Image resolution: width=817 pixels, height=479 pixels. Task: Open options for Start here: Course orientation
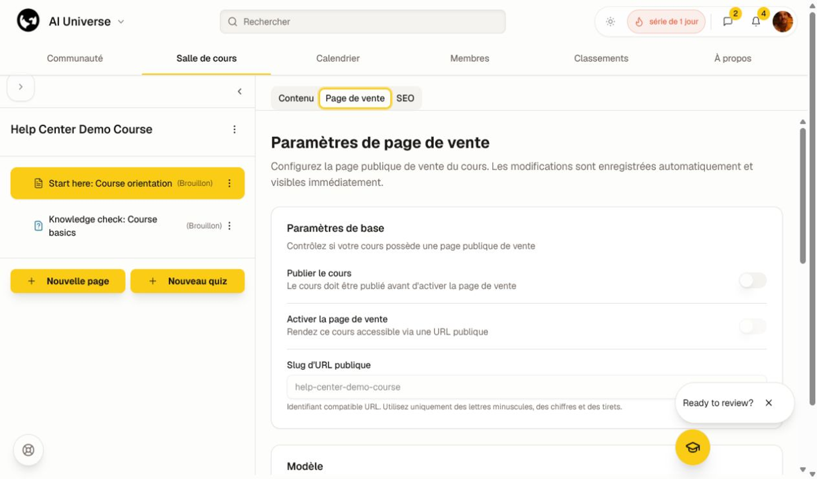229,183
